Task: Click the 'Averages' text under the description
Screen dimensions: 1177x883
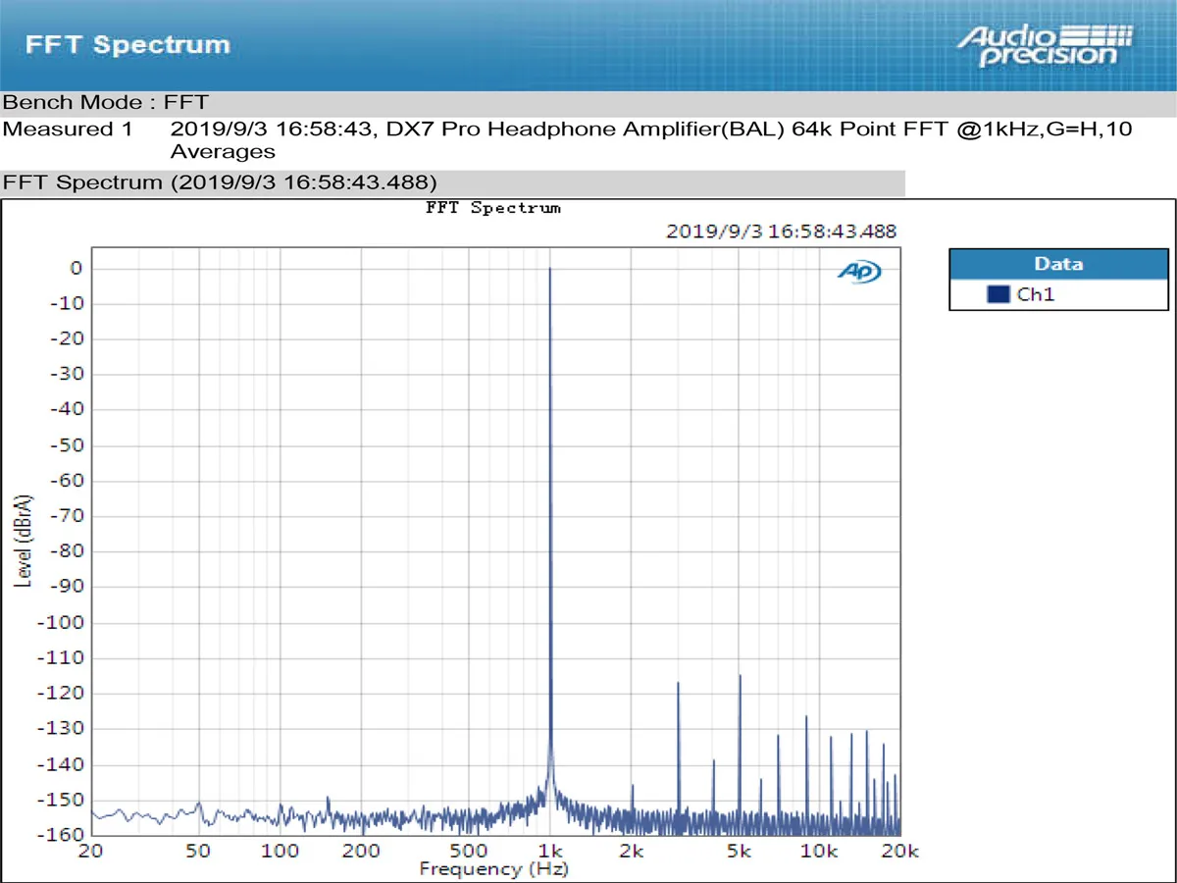Action: (x=223, y=151)
